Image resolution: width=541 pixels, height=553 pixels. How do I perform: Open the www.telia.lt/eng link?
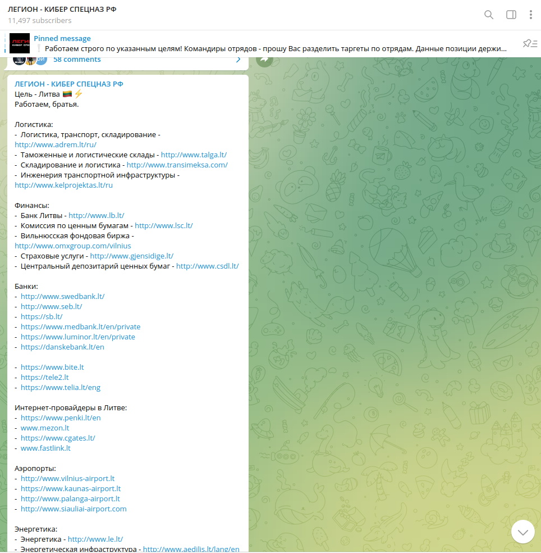click(x=61, y=387)
